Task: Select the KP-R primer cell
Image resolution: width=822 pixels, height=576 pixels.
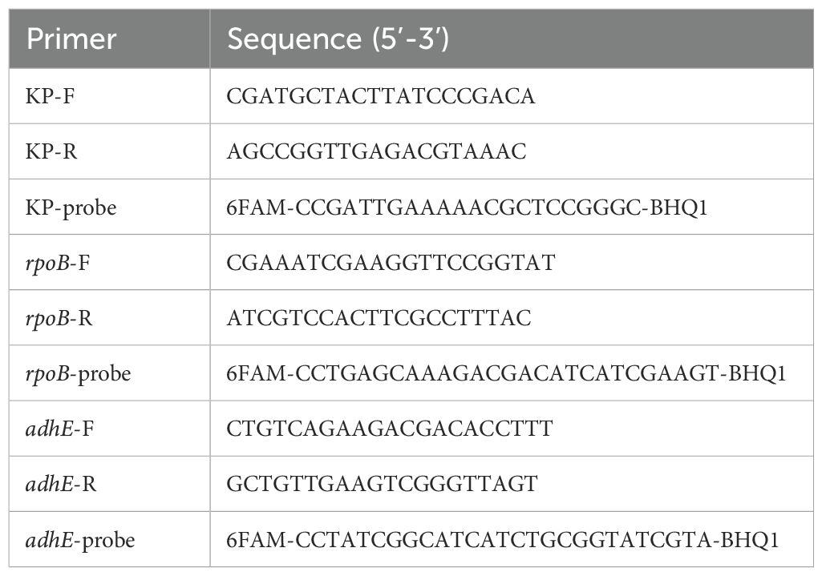Action: (52, 152)
